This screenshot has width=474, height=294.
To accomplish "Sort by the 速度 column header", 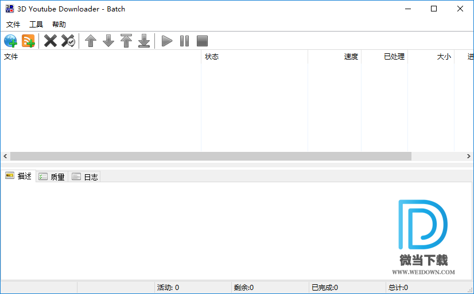I will point(335,56).
